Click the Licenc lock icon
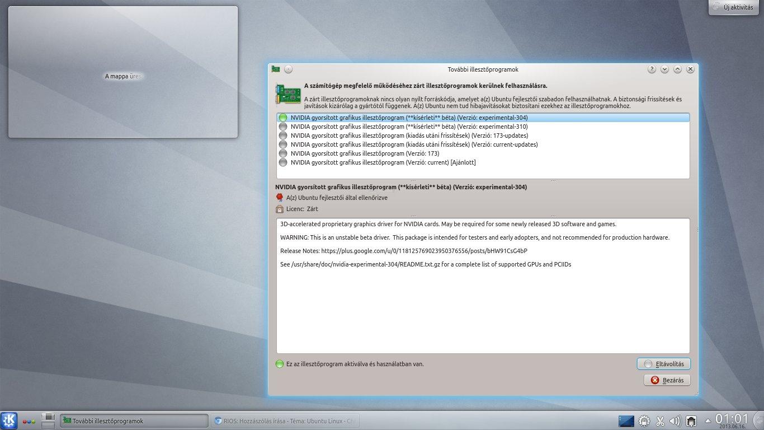This screenshot has height=430, width=764. tap(280, 209)
